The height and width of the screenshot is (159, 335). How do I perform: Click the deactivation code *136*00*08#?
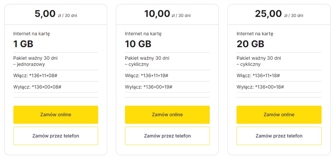[46, 87]
